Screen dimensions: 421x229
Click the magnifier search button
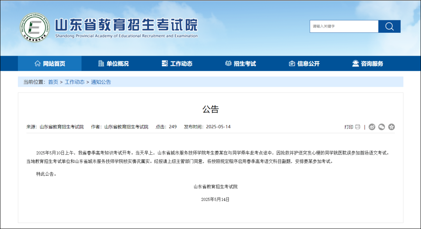(389, 26)
